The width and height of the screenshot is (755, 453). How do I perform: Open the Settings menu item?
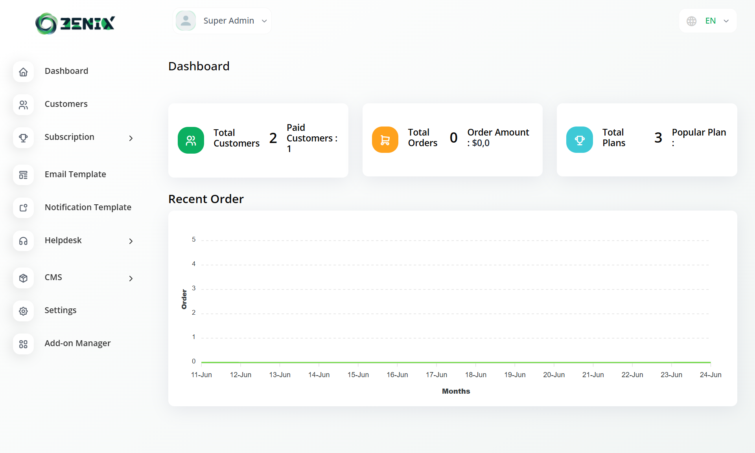pyautogui.click(x=60, y=310)
